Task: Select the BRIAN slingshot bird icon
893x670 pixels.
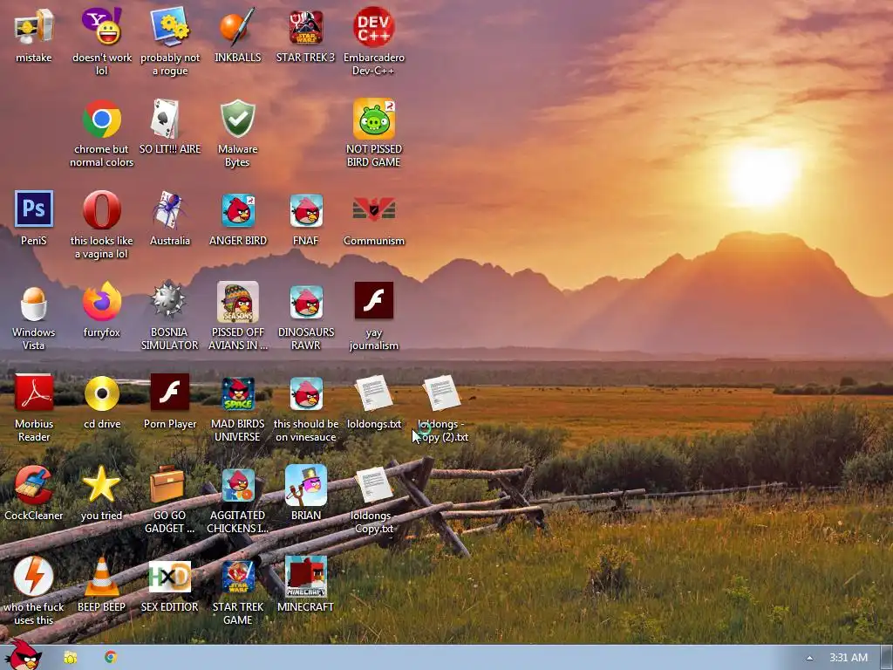Action: pyautogui.click(x=306, y=485)
